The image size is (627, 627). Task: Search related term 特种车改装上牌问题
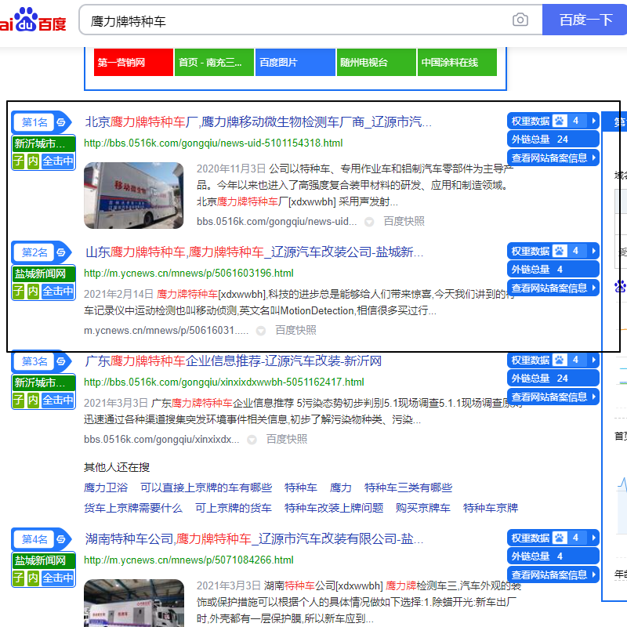pos(334,508)
